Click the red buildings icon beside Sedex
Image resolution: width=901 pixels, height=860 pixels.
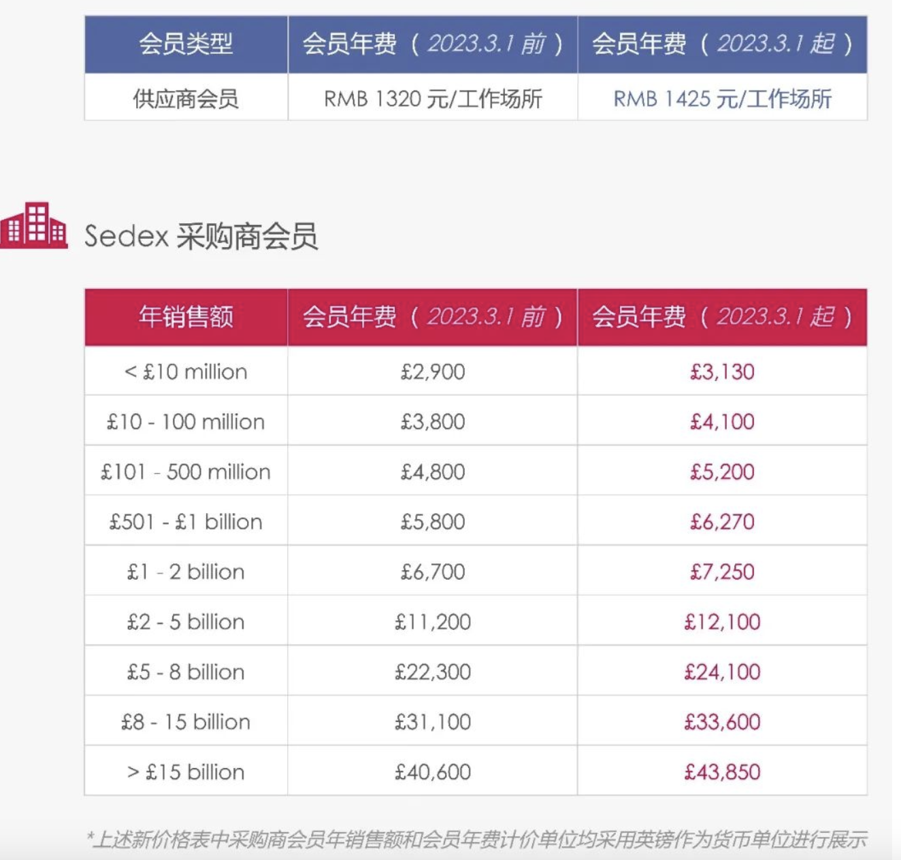pyautogui.click(x=34, y=226)
